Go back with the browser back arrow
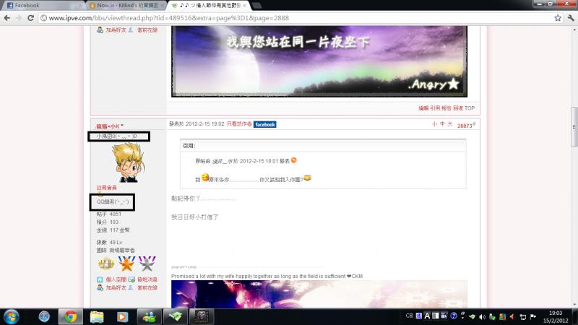The width and height of the screenshot is (578, 325). (7, 17)
